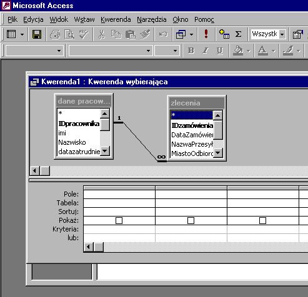Viewport: 308px width, 297px height.
Task: Click up arrow of dane pracow field list
Action: [105, 114]
